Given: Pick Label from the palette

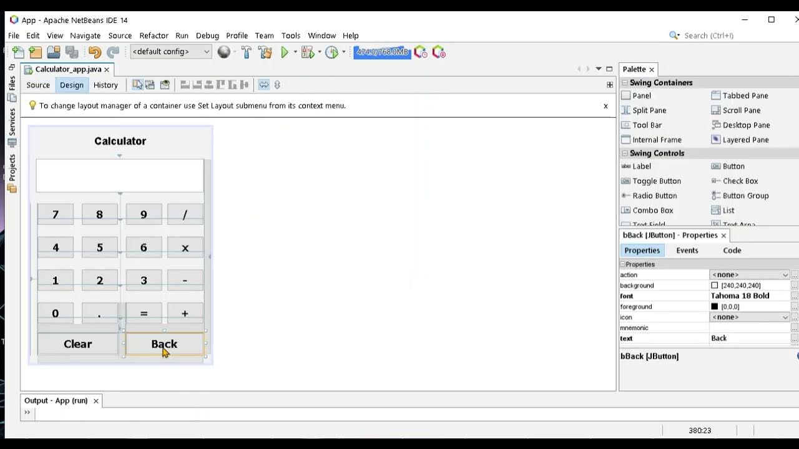Looking at the screenshot, I should pyautogui.click(x=637, y=166).
